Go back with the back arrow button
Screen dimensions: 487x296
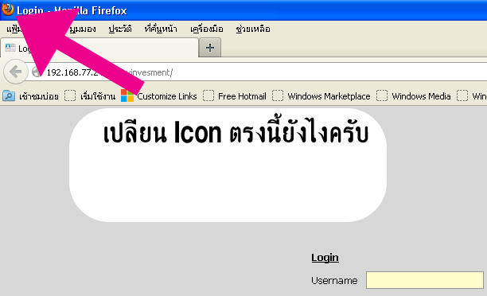(x=15, y=72)
